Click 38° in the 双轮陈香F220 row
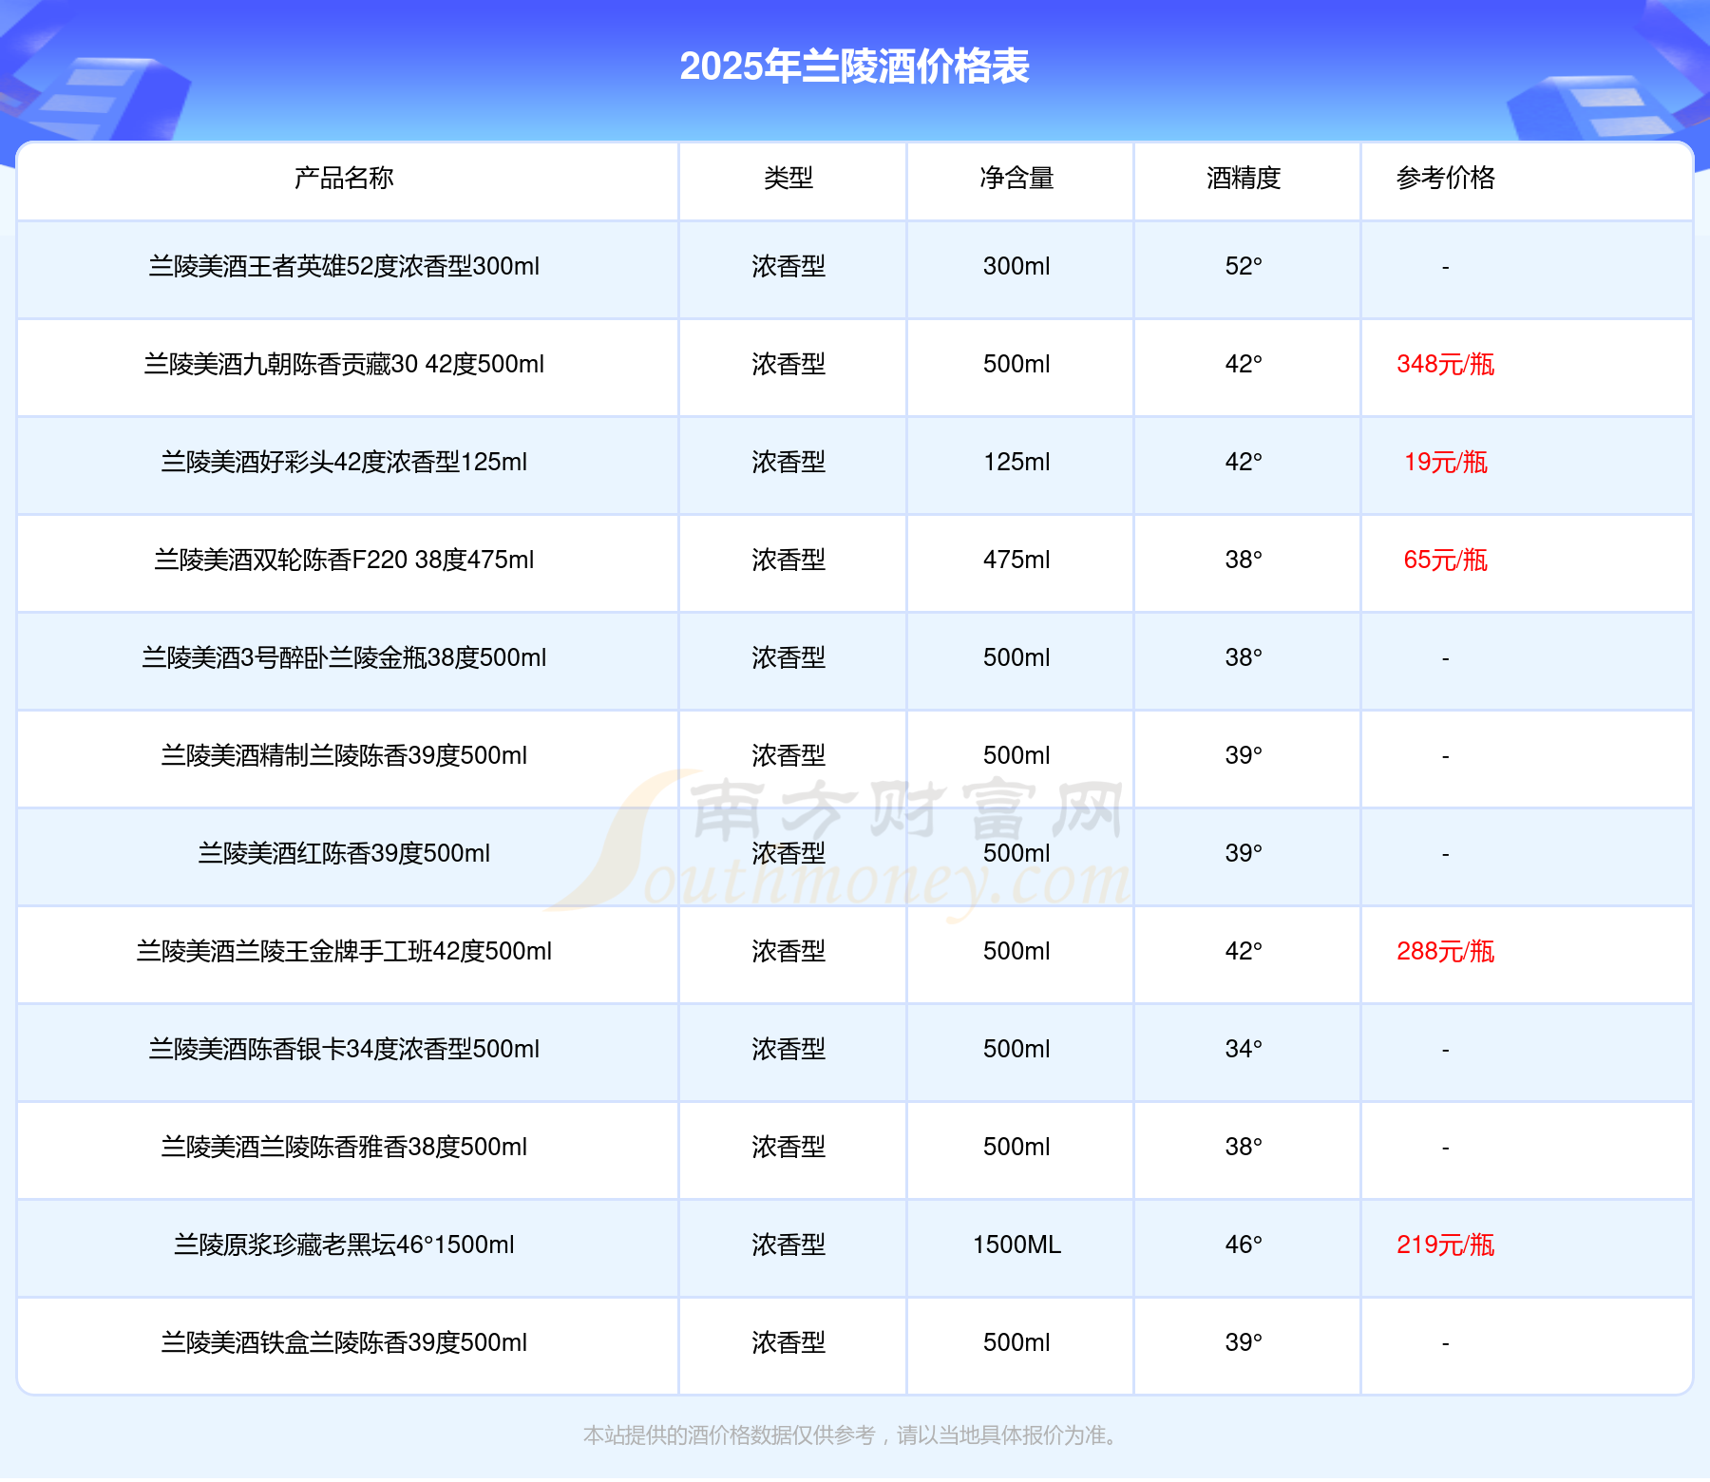Image resolution: width=1710 pixels, height=1482 pixels. pos(1244,560)
